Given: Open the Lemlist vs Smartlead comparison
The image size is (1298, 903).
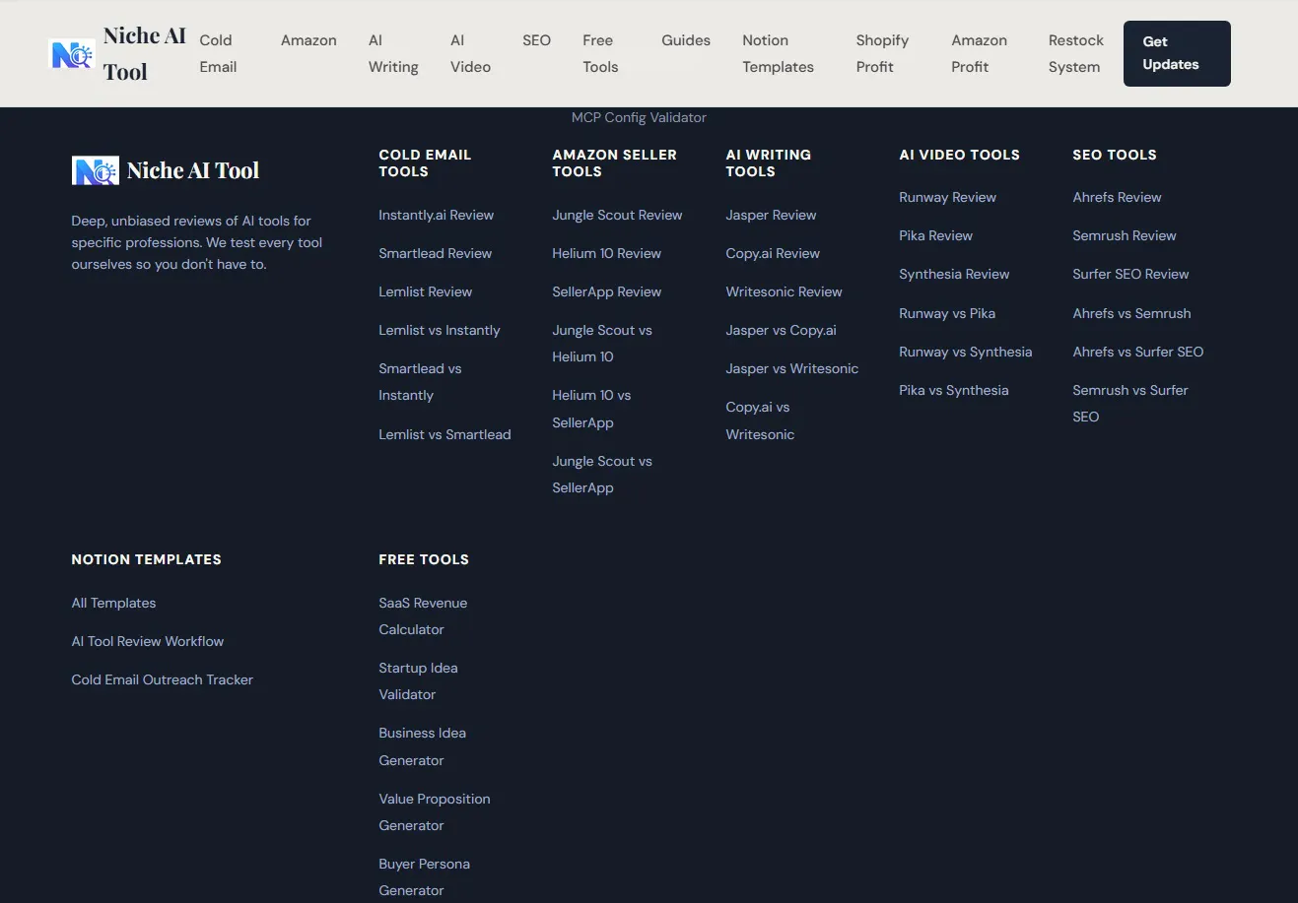Looking at the screenshot, I should tap(444, 434).
